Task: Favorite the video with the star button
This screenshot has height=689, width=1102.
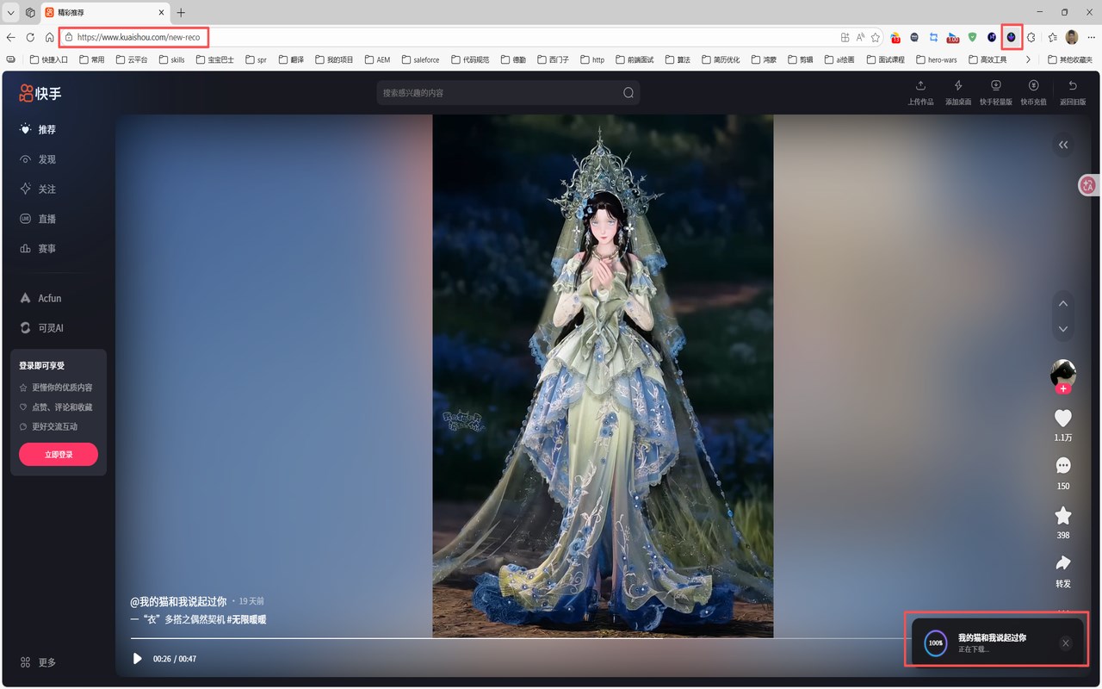Action: [1063, 515]
